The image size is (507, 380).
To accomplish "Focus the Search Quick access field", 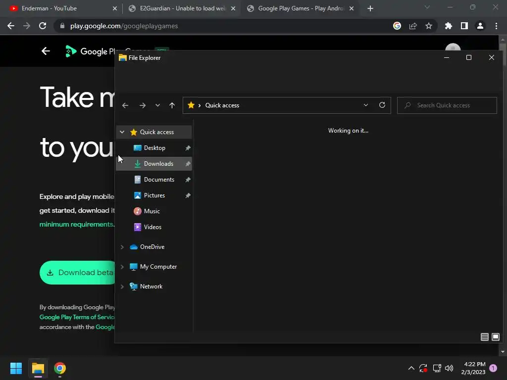I will (447, 105).
